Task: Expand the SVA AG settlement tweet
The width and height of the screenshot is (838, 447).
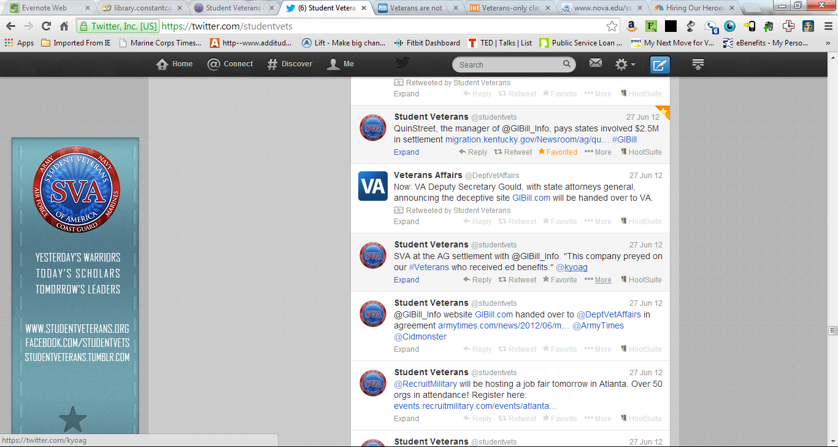Action: [406, 280]
